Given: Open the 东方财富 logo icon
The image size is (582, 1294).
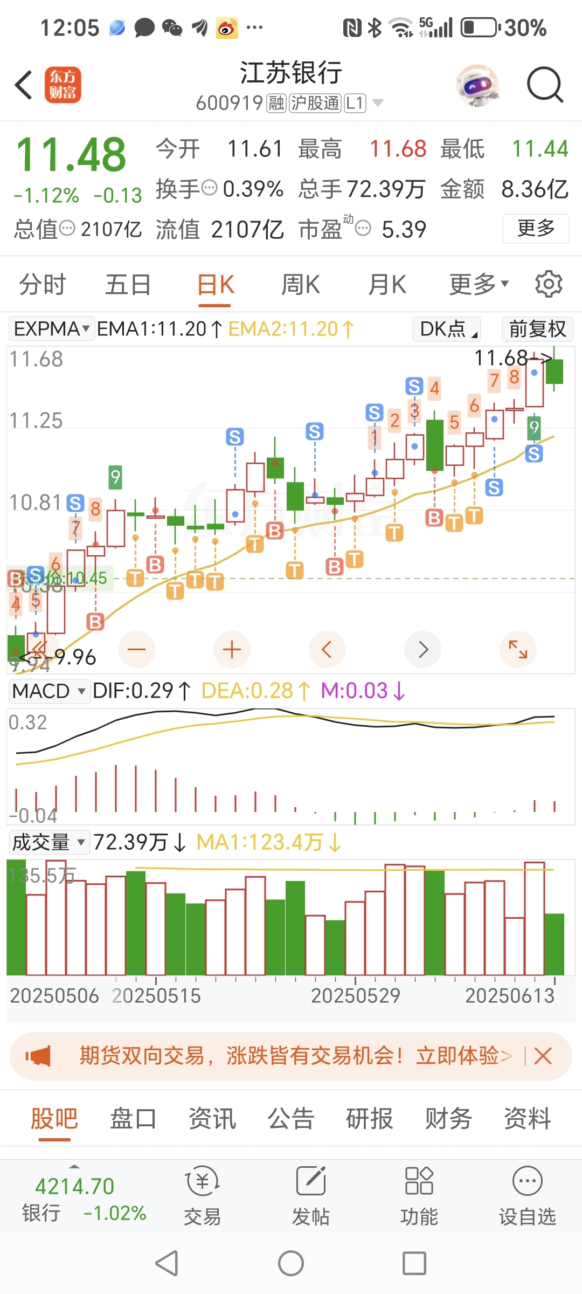Looking at the screenshot, I should pos(63,85).
